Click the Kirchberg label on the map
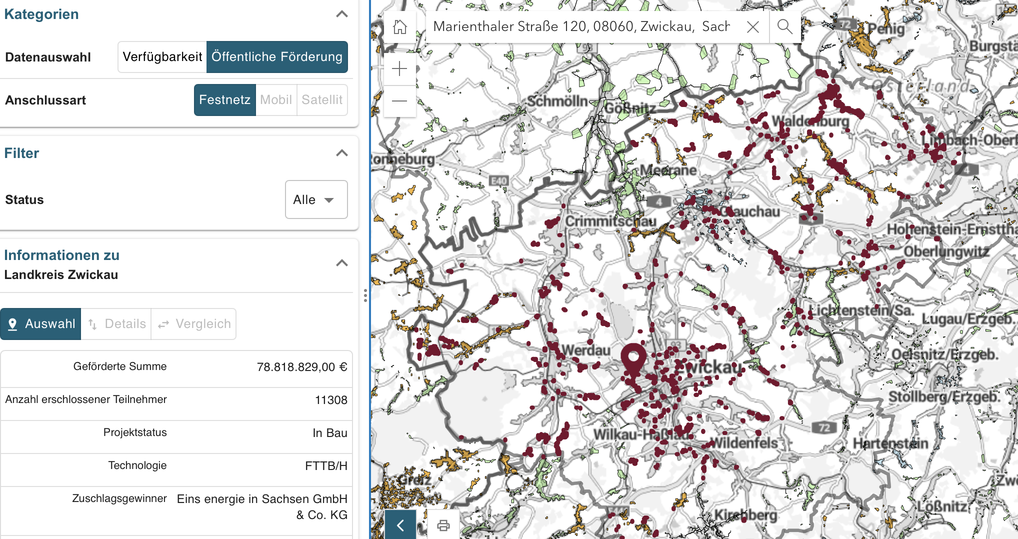Viewport: 1018px width, 539px height. [745, 515]
